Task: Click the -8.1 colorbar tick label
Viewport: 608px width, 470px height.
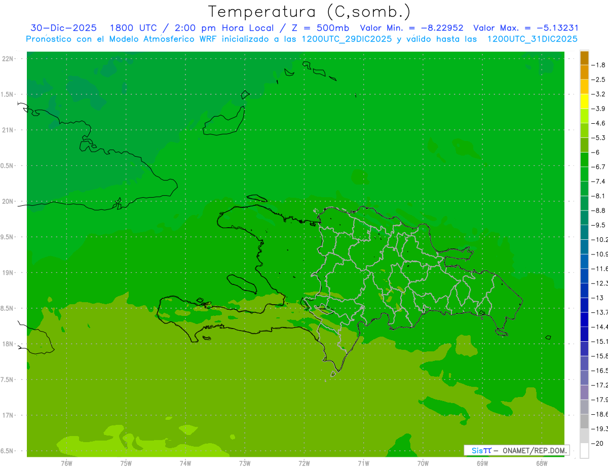Action: (598, 196)
